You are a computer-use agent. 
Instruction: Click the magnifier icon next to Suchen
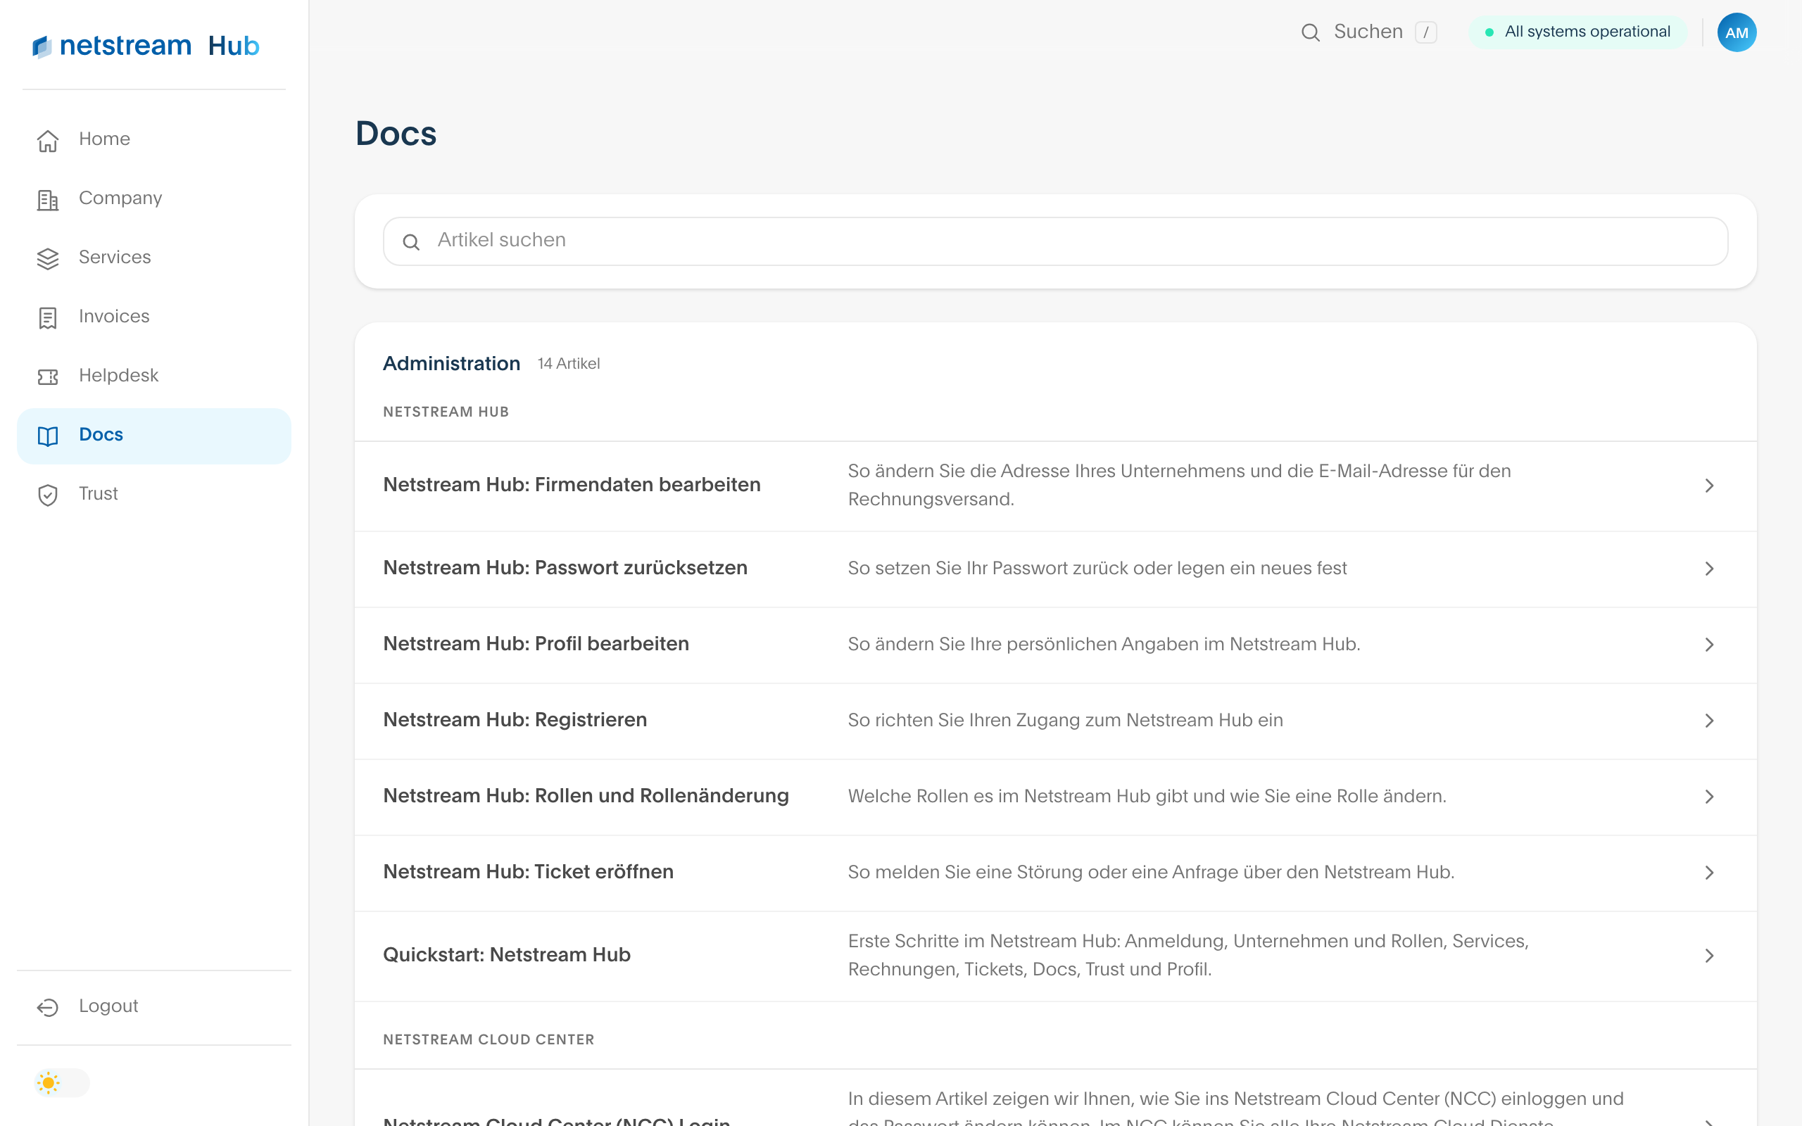(1311, 33)
